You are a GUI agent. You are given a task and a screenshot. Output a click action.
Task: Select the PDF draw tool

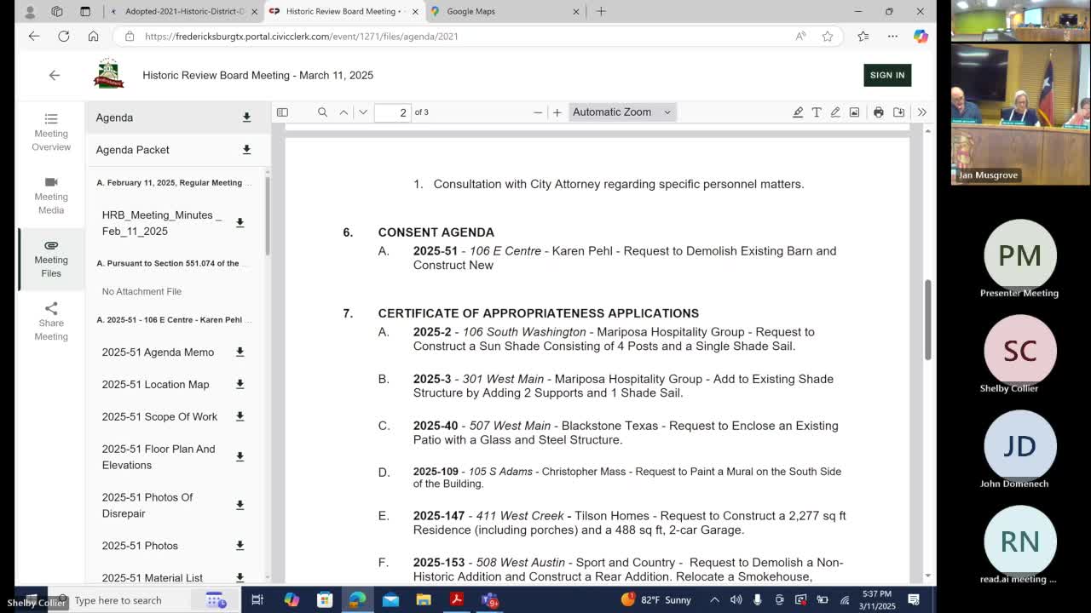(x=835, y=112)
